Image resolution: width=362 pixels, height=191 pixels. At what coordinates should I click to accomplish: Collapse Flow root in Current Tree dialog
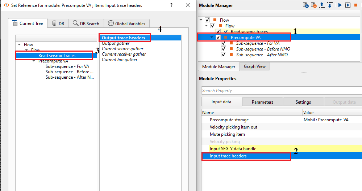(19, 45)
